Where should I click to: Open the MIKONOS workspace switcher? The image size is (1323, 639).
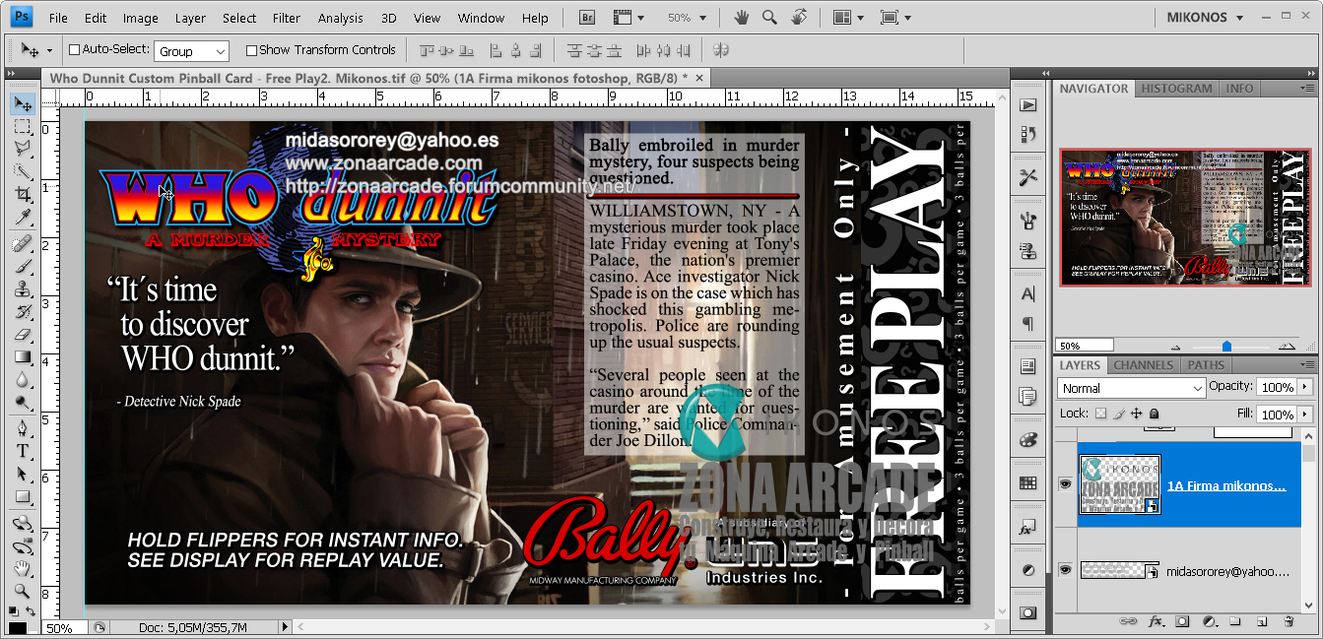1206,18
